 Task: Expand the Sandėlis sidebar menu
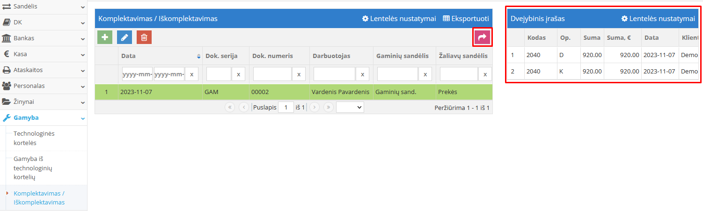click(43, 7)
